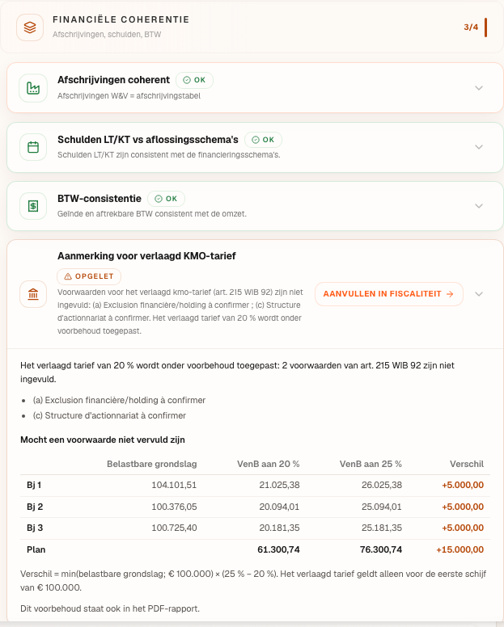Click the Belastbare grondslag column header
This screenshot has height=627, width=504.
pyautogui.click(x=152, y=465)
